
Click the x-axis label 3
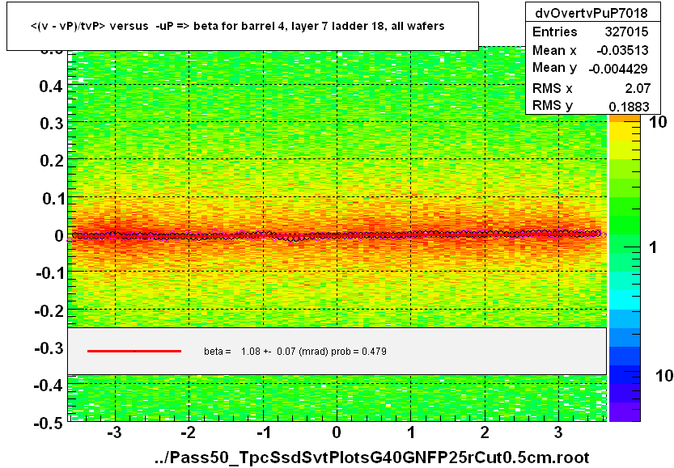[x=558, y=432]
